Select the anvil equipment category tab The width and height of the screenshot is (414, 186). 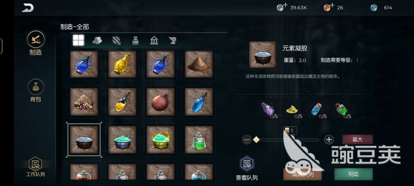pos(172,40)
